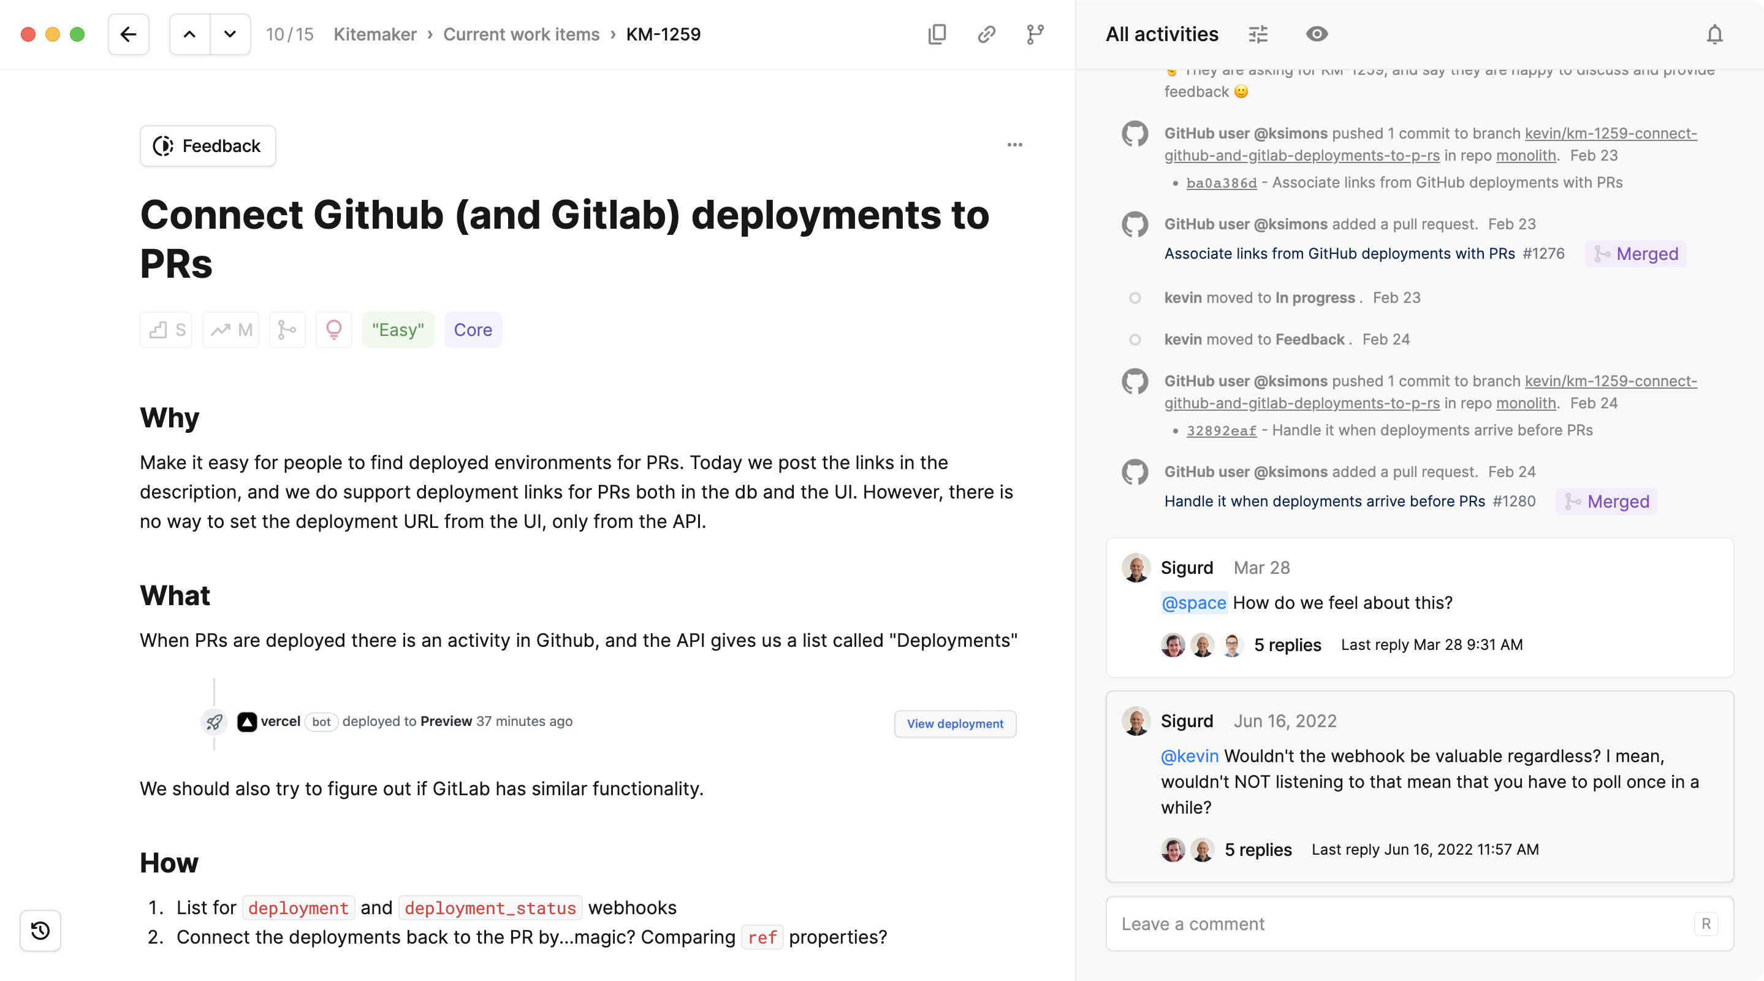The image size is (1764, 981).
Task: Click the filter/settings sliders icon
Action: (x=1258, y=34)
